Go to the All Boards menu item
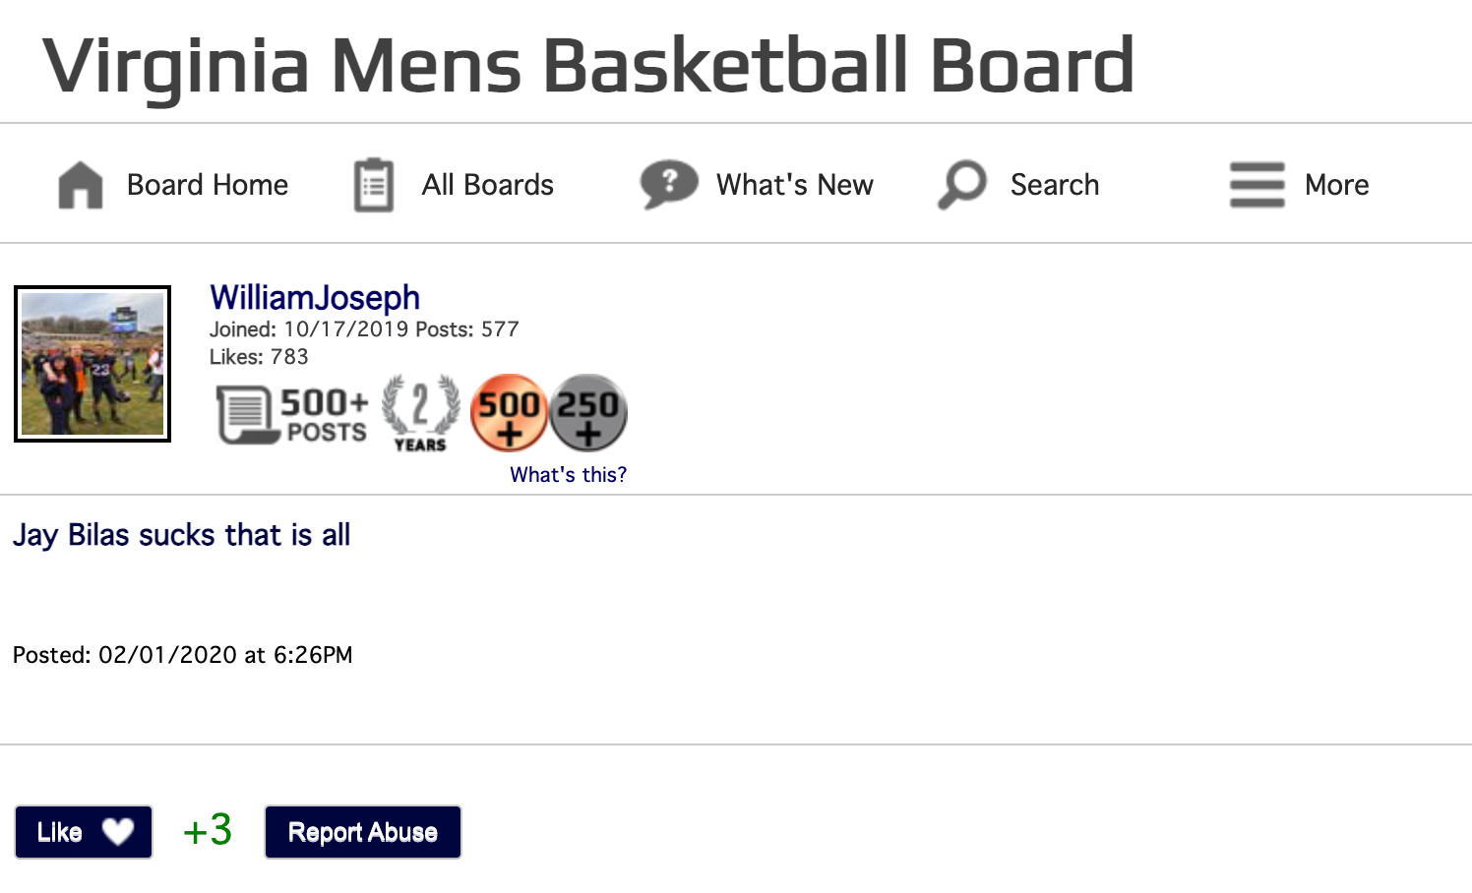Viewport: 1472px width, 893px height. click(x=488, y=185)
